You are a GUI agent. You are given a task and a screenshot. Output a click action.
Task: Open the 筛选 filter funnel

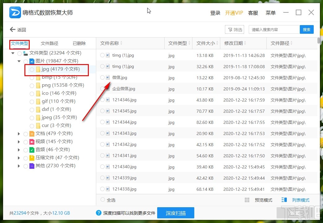tap(234, 29)
